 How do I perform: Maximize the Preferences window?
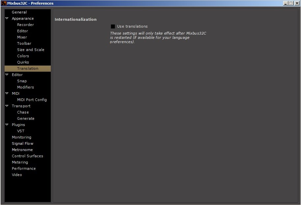(291, 3)
